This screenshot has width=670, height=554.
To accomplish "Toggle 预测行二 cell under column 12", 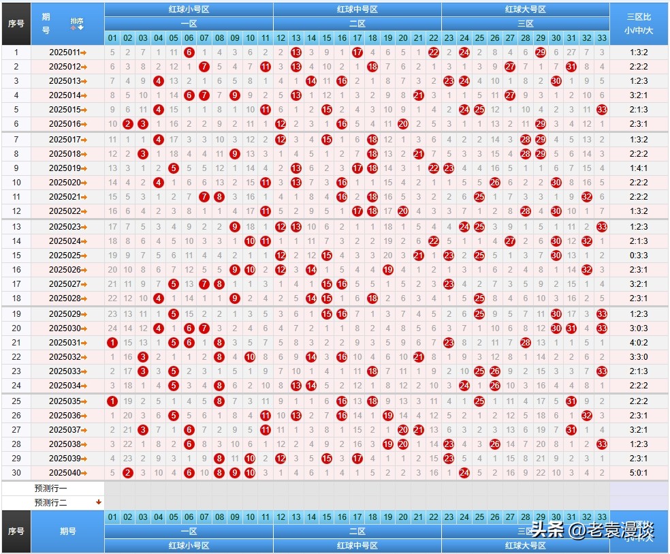I will (281, 503).
